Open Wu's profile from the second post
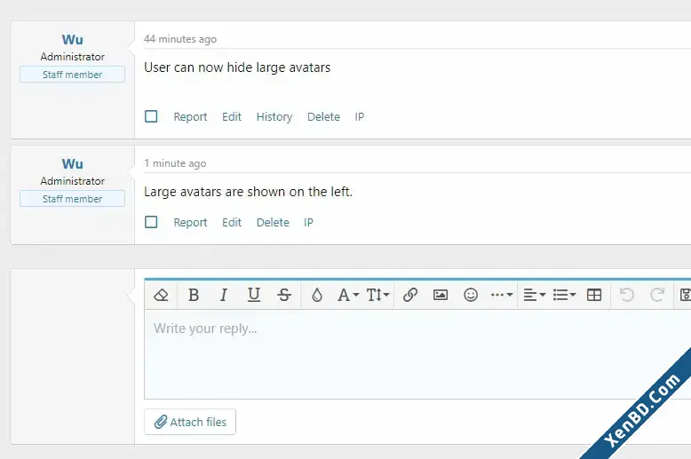691x459 pixels. (72, 164)
